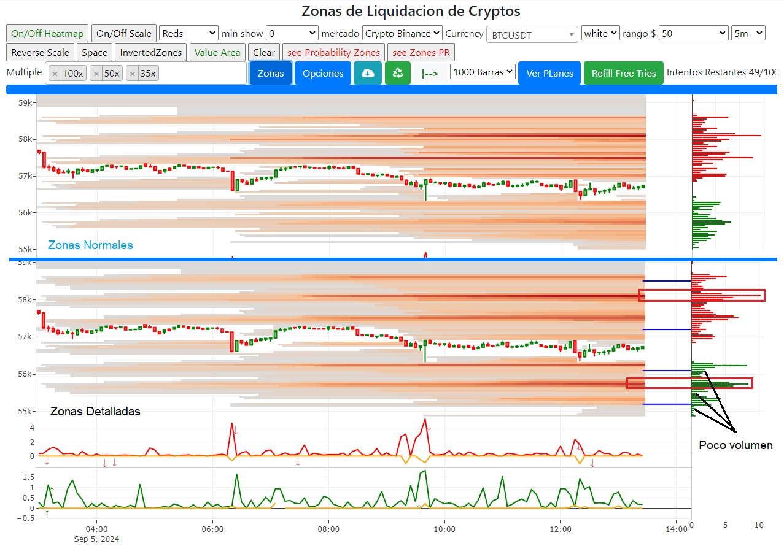The image size is (784, 554).
Task: Click the green recycle refresh icon
Action: point(398,73)
